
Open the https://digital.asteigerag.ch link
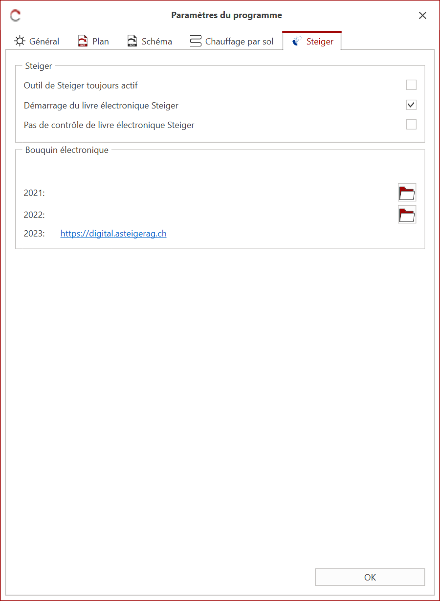[x=113, y=233]
